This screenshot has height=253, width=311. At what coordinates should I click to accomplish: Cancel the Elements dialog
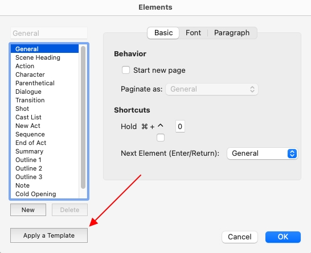coord(240,237)
